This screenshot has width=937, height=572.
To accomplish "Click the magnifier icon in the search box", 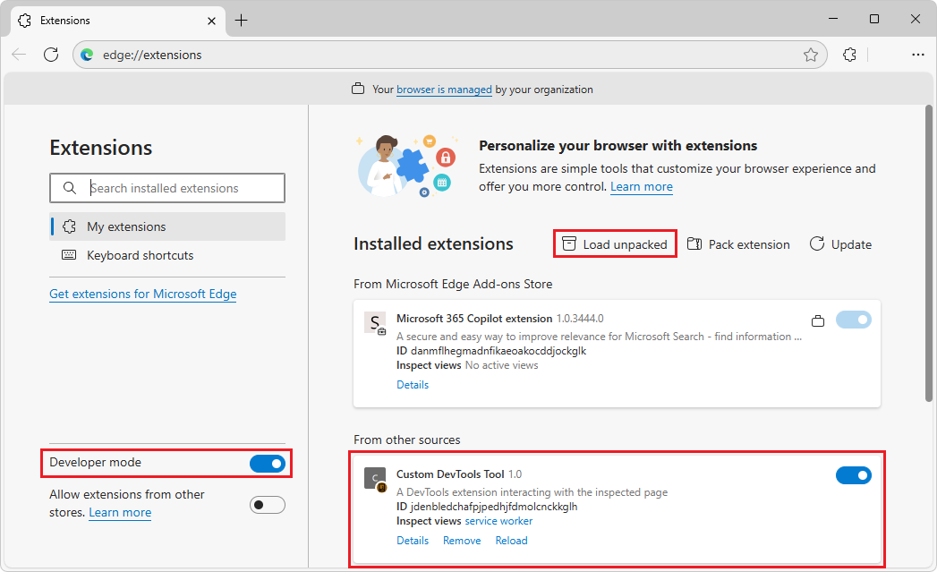I will pyautogui.click(x=70, y=188).
